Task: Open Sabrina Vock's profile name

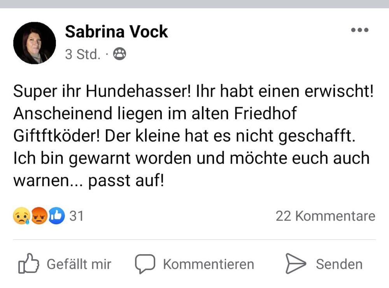Action: (x=116, y=31)
